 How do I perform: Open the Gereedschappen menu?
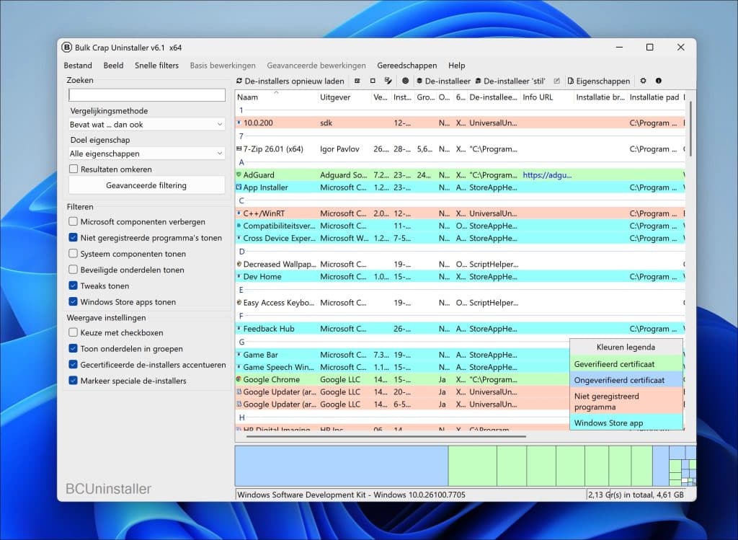(406, 66)
